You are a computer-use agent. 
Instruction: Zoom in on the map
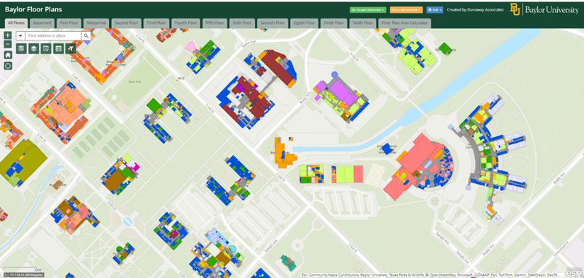click(8, 35)
